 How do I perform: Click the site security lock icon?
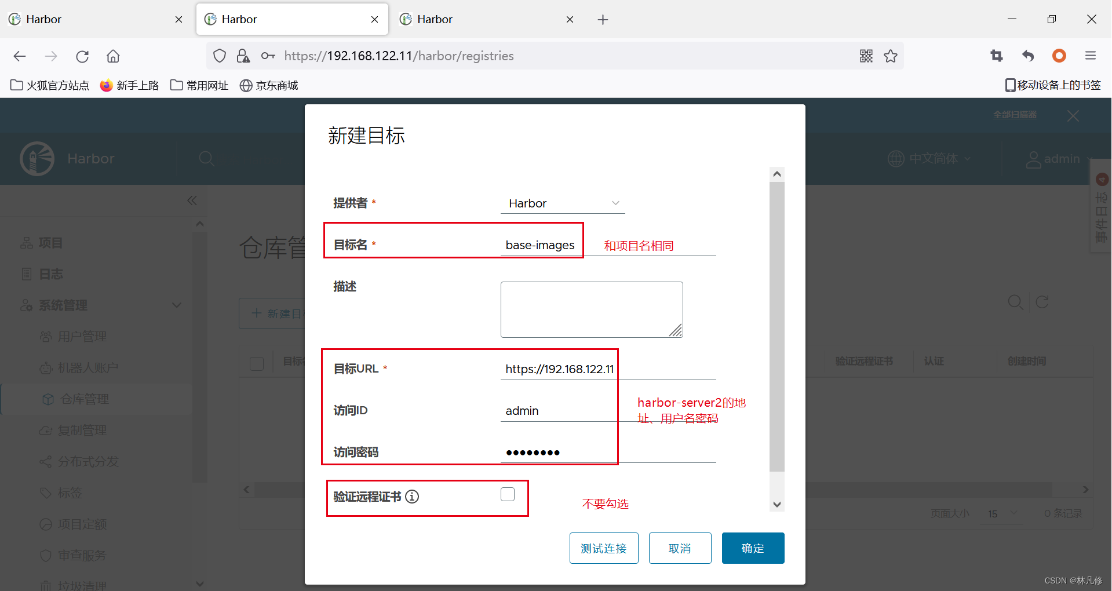[x=243, y=56]
